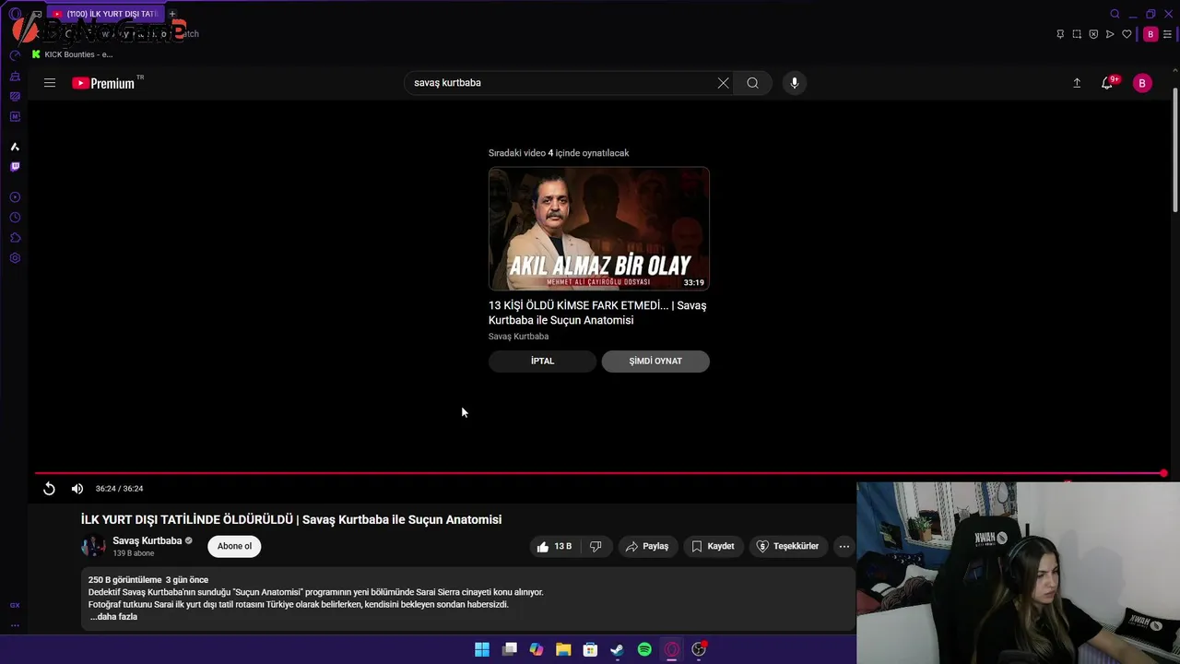Bookmark page with the heart icon

tap(1127, 34)
